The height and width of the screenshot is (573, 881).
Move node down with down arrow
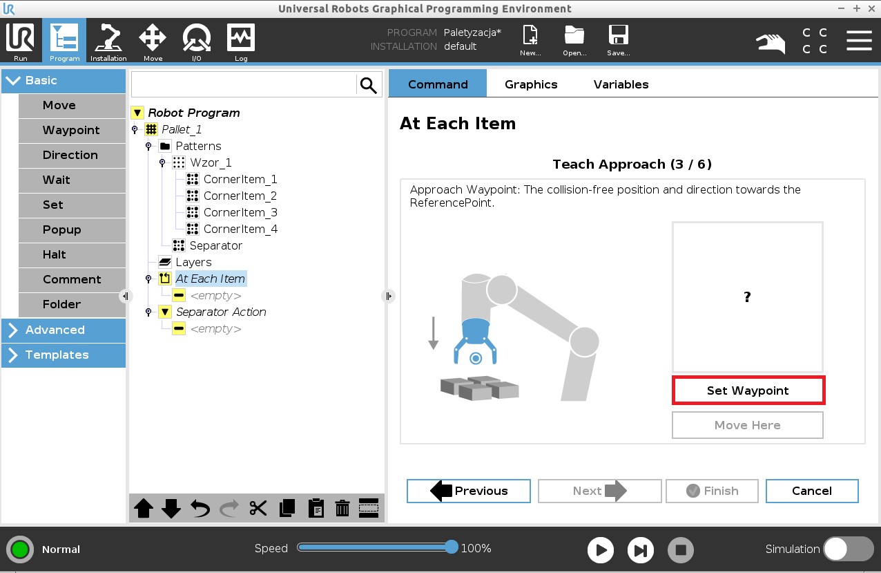[171, 509]
